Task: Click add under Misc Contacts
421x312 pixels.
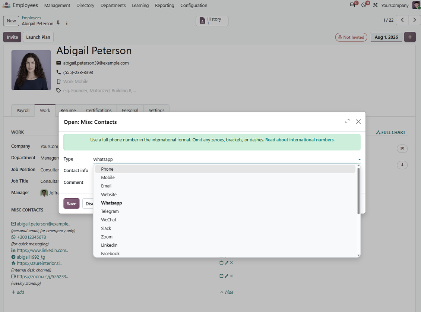Action: [18, 292]
